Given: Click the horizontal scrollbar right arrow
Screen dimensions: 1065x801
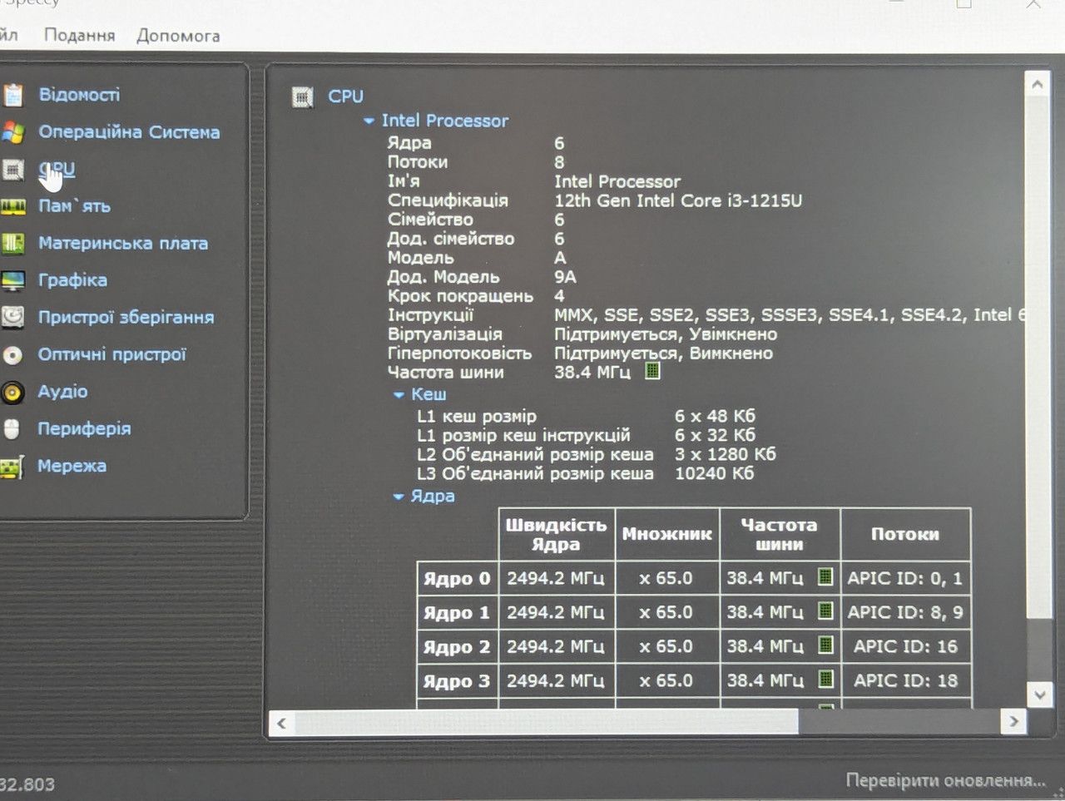Looking at the screenshot, I should pyautogui.click(x=1013, y=721).
